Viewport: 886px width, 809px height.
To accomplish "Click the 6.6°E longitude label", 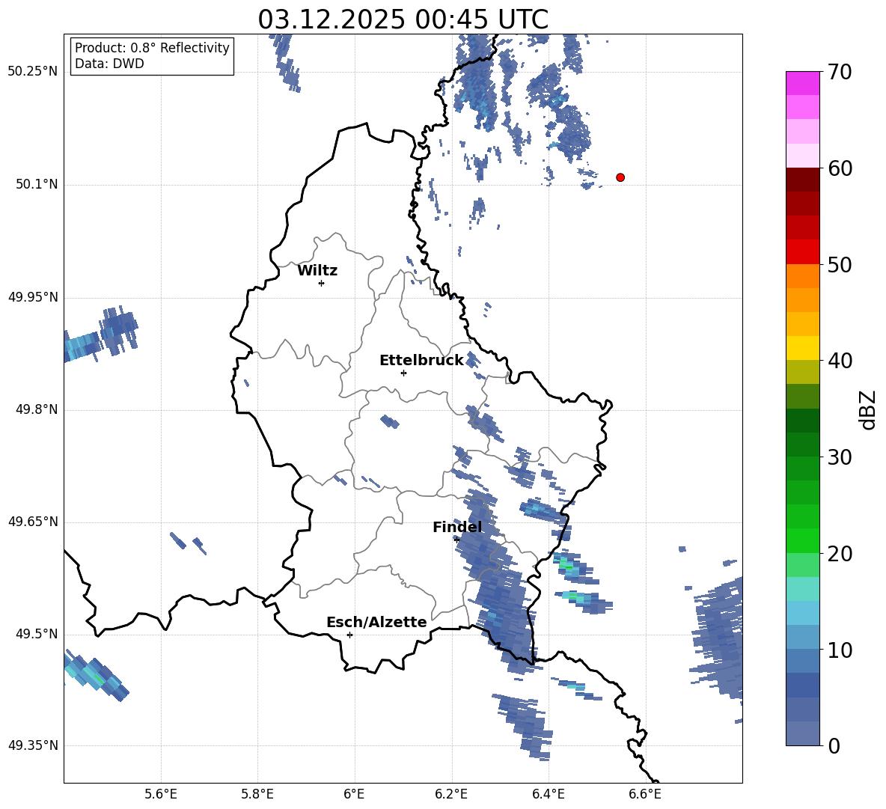I will click(645, 794).
